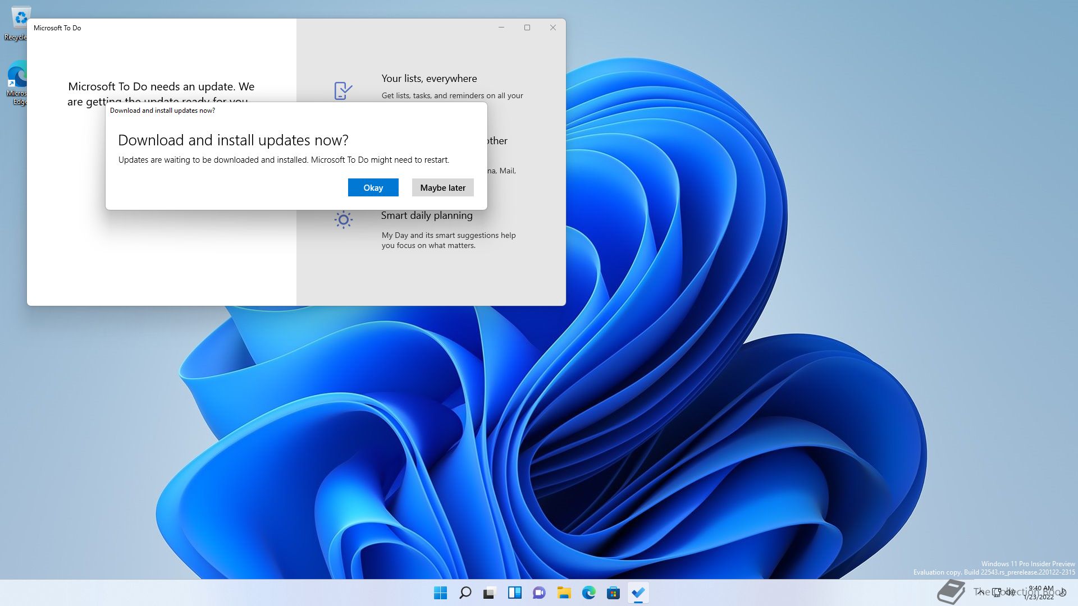
Task: Open File Explorer from the taskbar
Action: [564, 593]
